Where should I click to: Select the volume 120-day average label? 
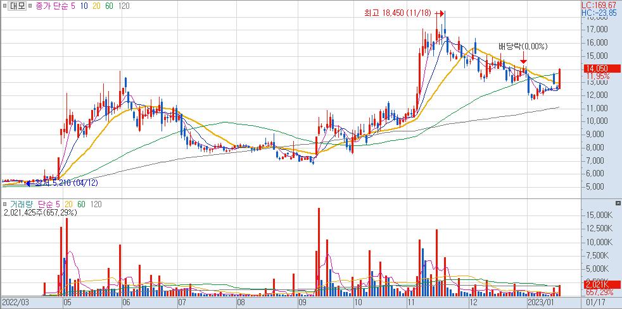pyautogui.click(x=96, y=204)
